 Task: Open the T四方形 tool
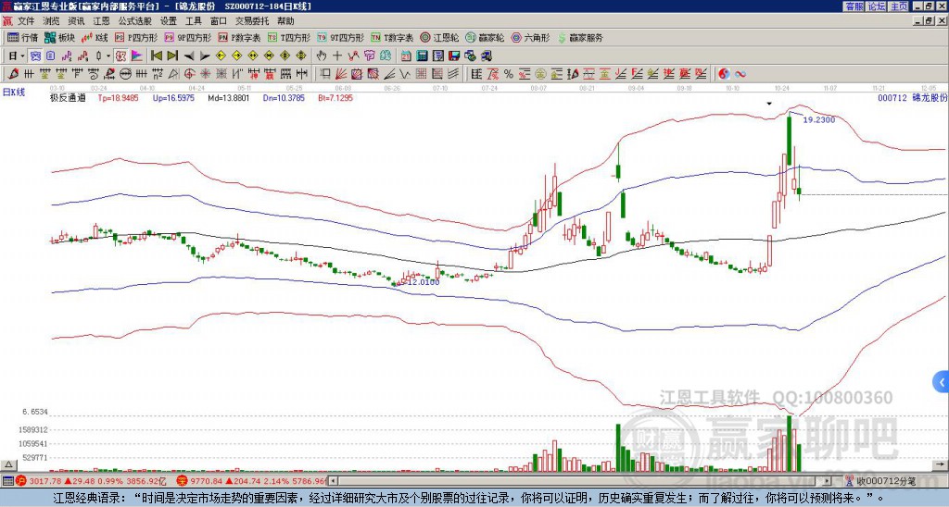pyautogui.click(x=289, y=37)
